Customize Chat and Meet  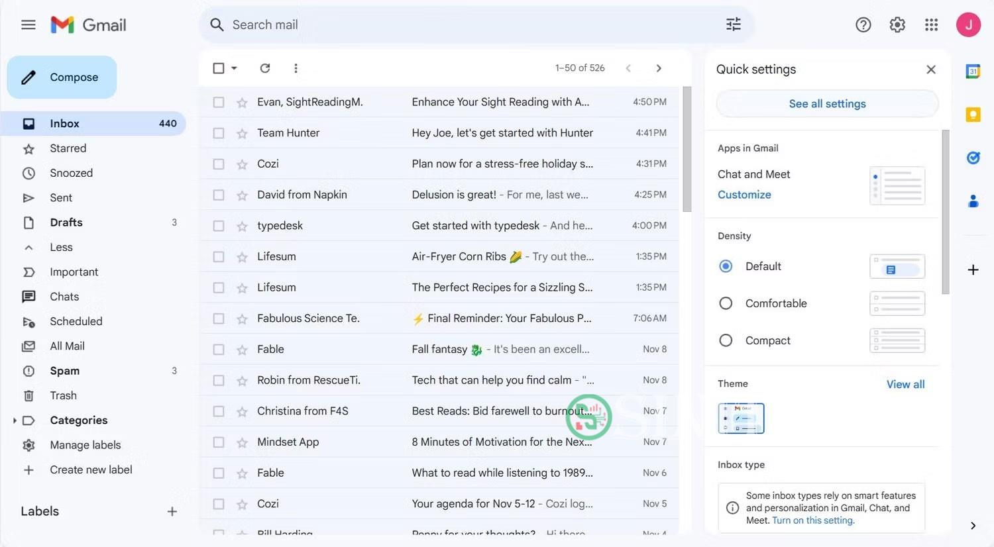744,195
